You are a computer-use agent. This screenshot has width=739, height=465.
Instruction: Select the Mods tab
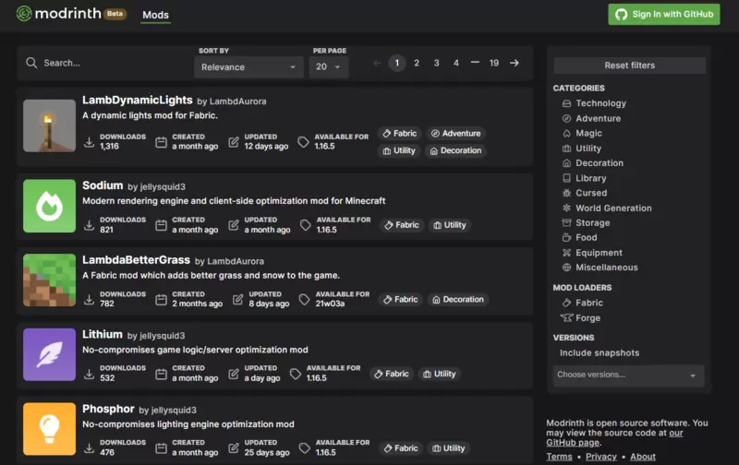(x=155, y=15)
